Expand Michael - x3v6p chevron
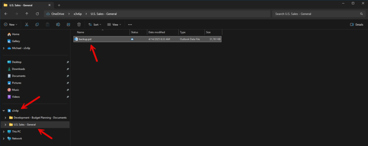 click(x=4, y=48)
